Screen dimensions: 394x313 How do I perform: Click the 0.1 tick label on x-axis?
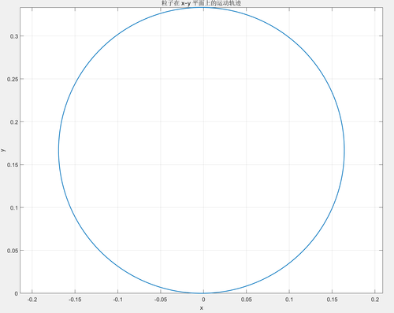point(289,300)
